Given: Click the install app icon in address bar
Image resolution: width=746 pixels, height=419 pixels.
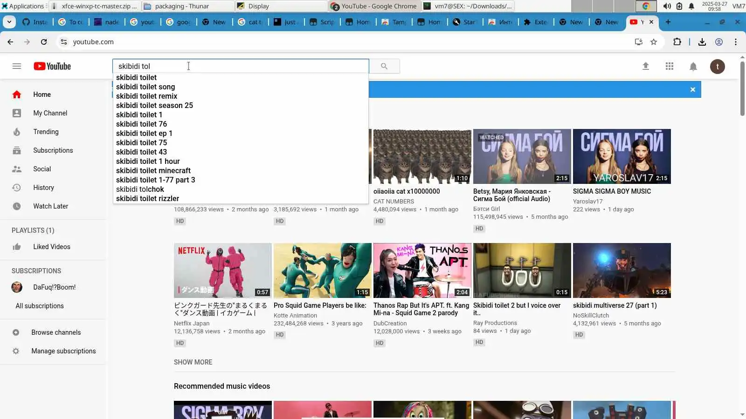Looking at the screenshot, I should click(x=639, y=42).
